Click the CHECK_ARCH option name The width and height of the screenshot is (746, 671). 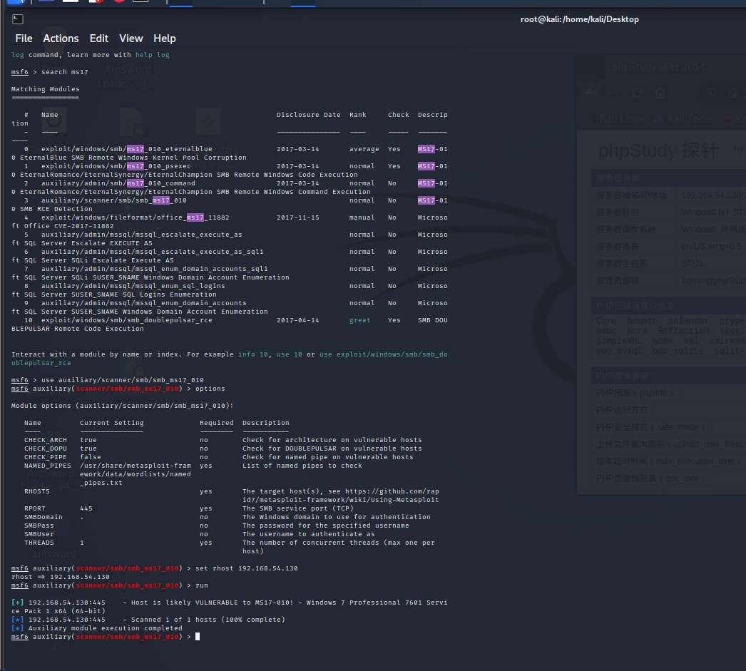pos(46,440)
